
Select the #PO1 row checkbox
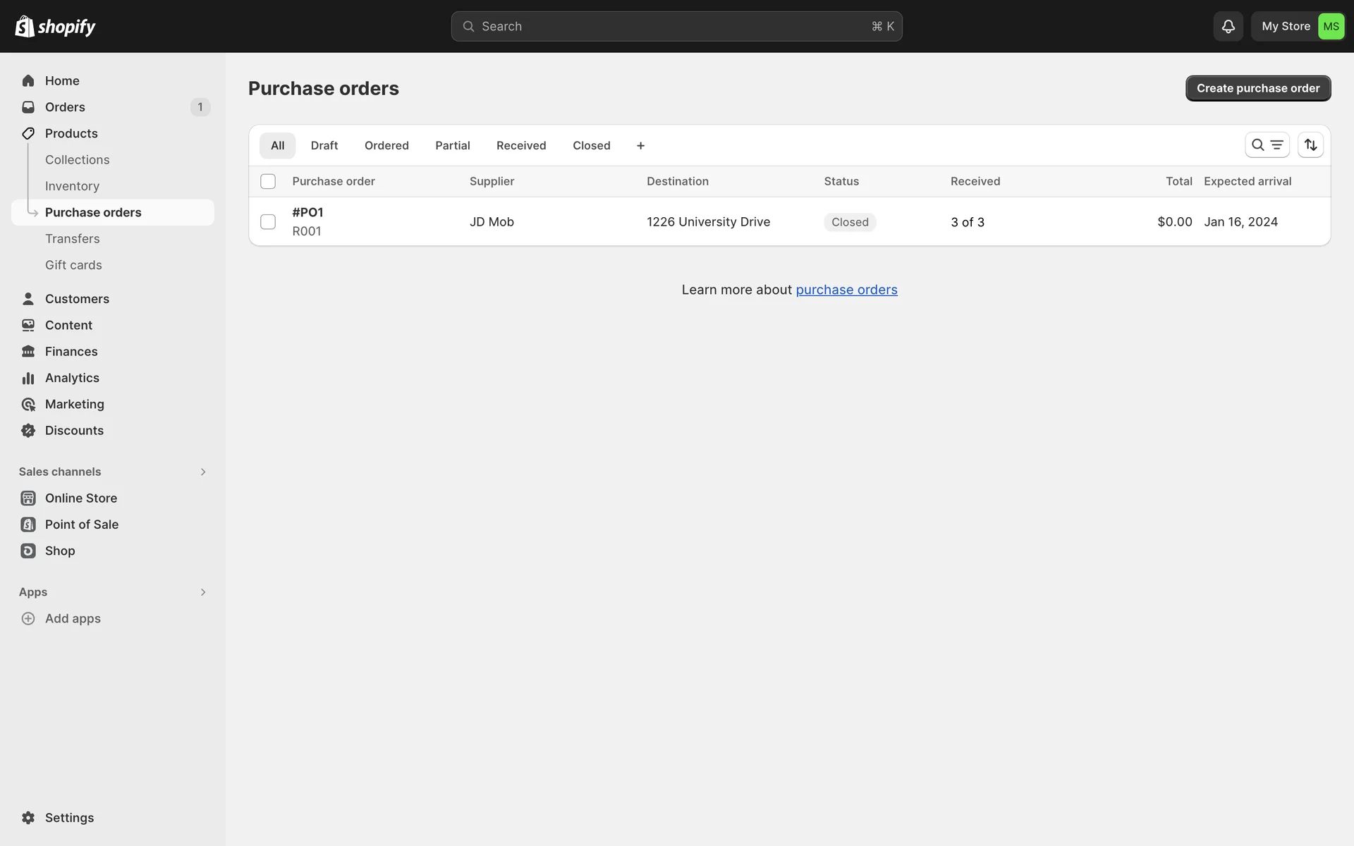coord(268,222)
